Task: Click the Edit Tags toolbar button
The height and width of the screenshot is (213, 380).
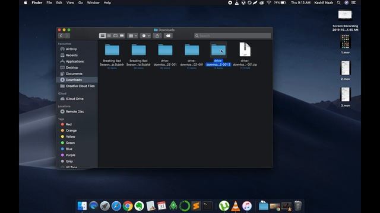Action: tap(168, 35)
